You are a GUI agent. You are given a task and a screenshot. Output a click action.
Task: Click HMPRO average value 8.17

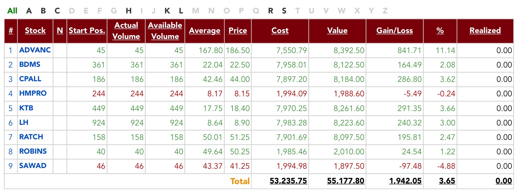pos(215,94)
